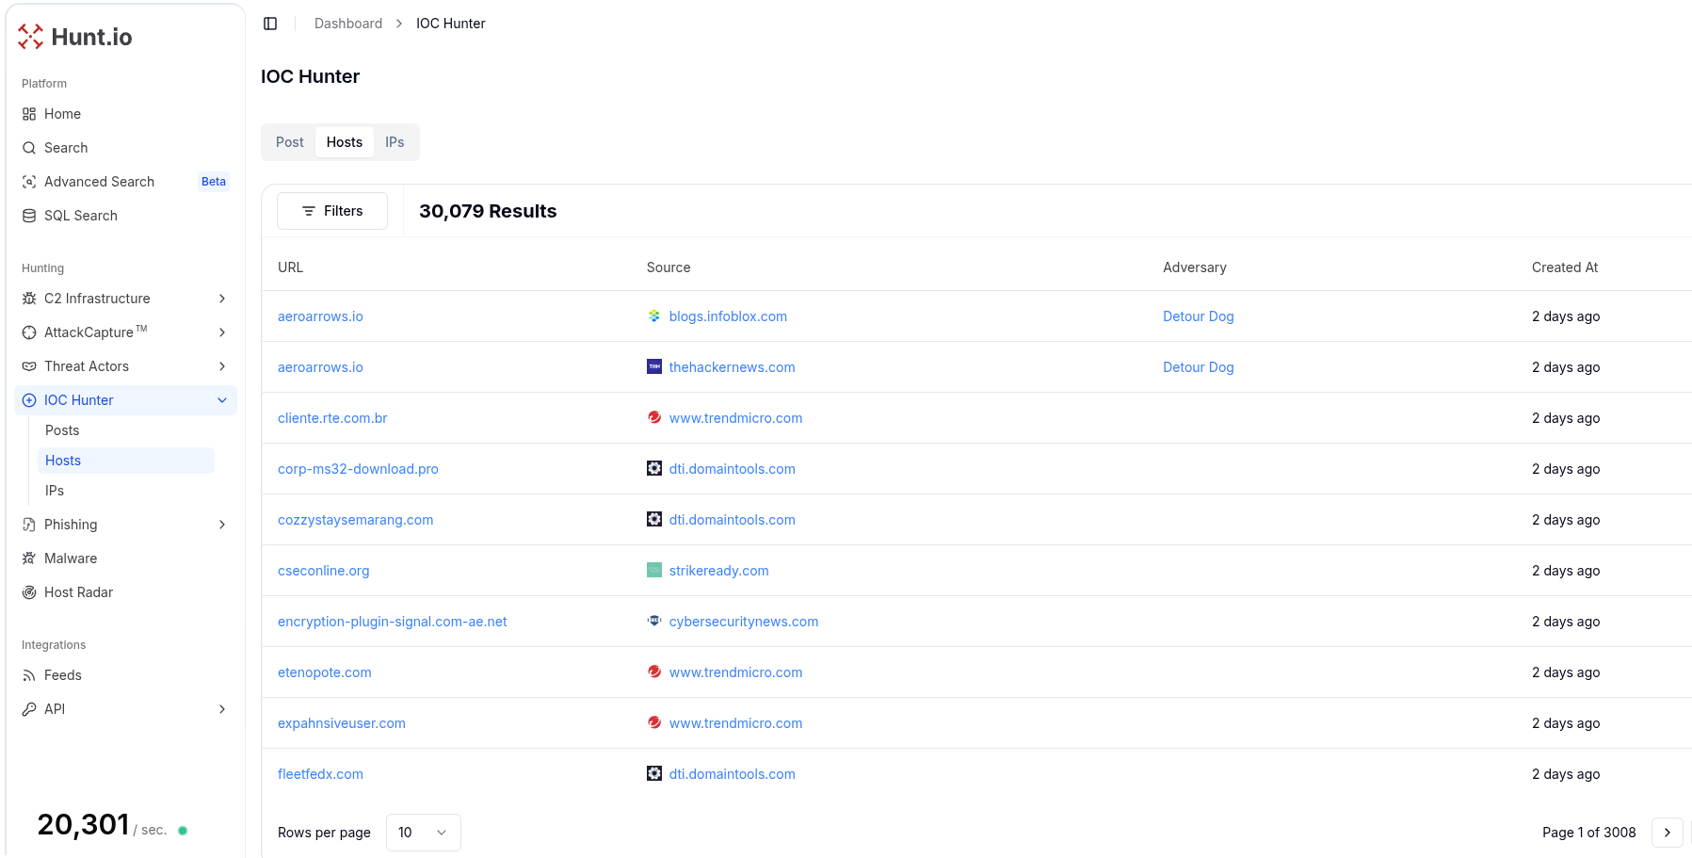Switch to the IPs tab
Screen dimensions: 1692x858
[x=395, y=142]
